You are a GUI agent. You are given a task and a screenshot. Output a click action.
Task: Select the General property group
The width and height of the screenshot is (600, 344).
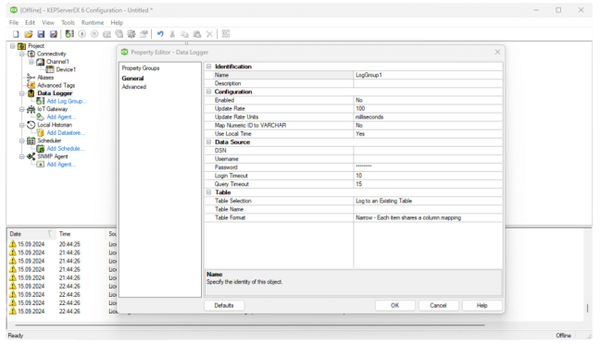tap(132, 79)
